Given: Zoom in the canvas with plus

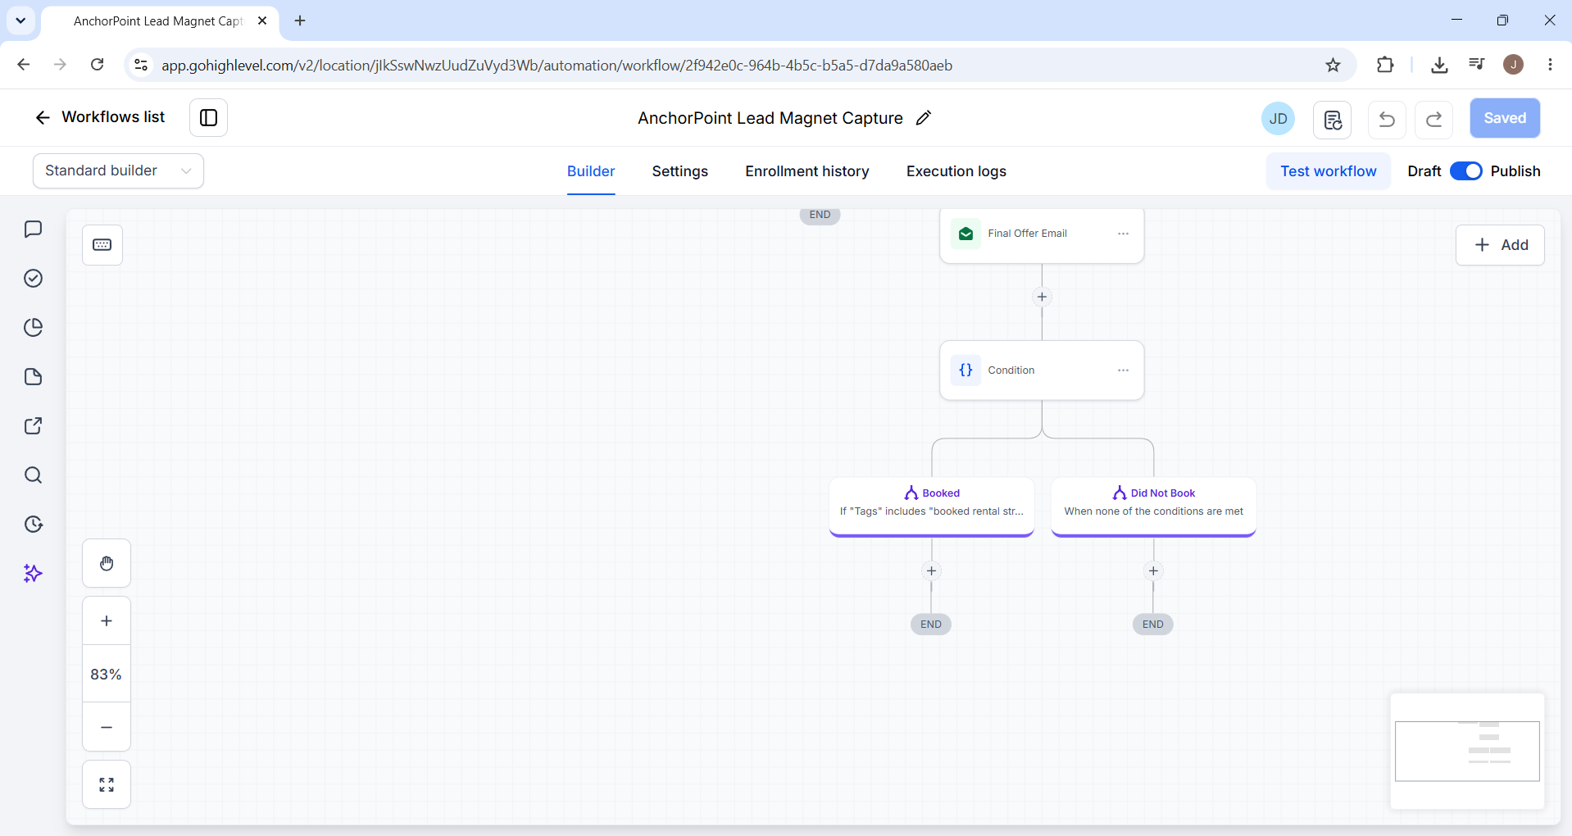Looking at the screenshot, I should (x=107, y=620).
